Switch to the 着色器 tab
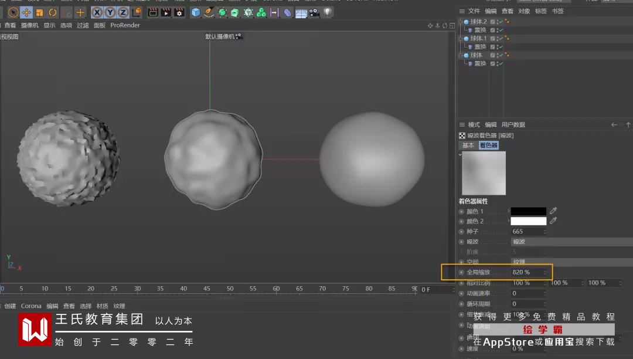 point(488,145)
